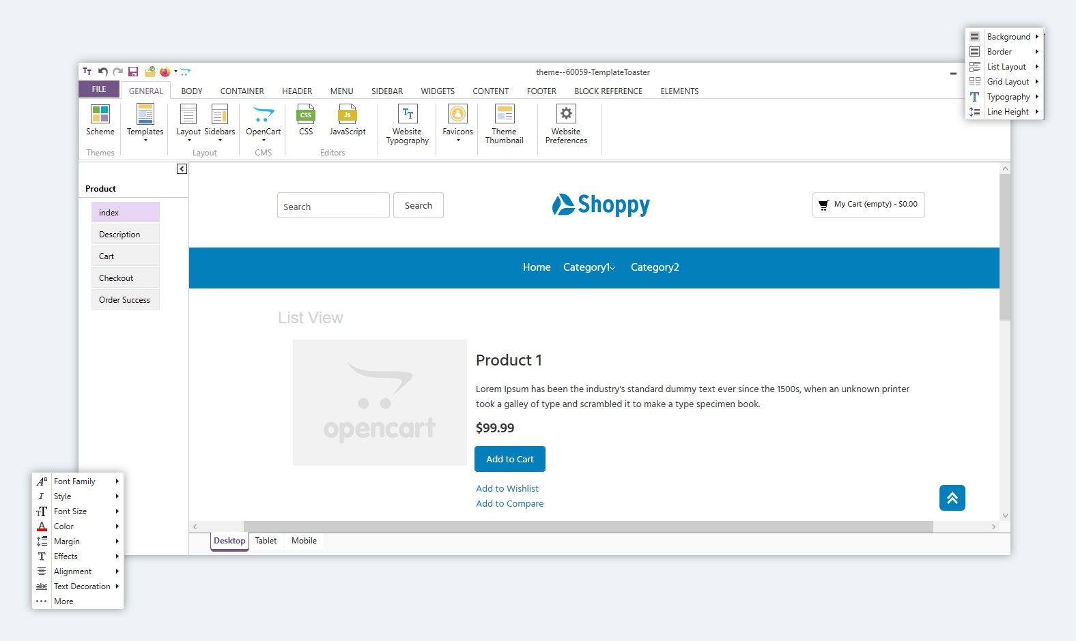Click the blue back-to-top arrow button
This screenshot has height=641, width=1076.
952,498
